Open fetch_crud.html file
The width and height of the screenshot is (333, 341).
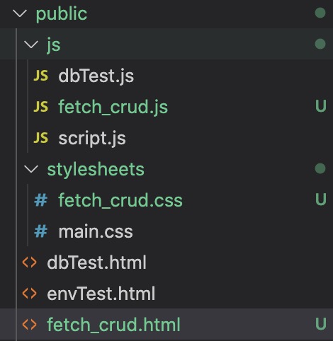pyautogui.click(x=113, y=325)
